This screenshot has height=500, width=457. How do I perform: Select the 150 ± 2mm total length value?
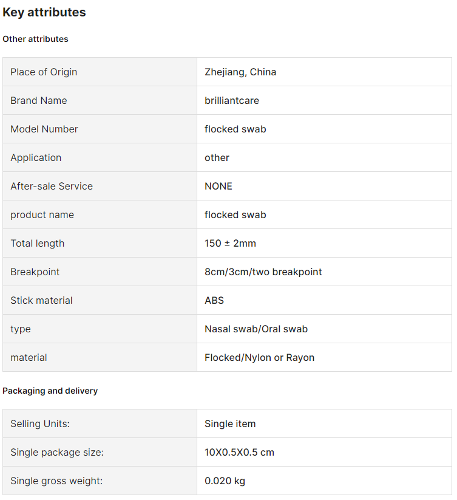pyautogui.click(x=230, y=243)
